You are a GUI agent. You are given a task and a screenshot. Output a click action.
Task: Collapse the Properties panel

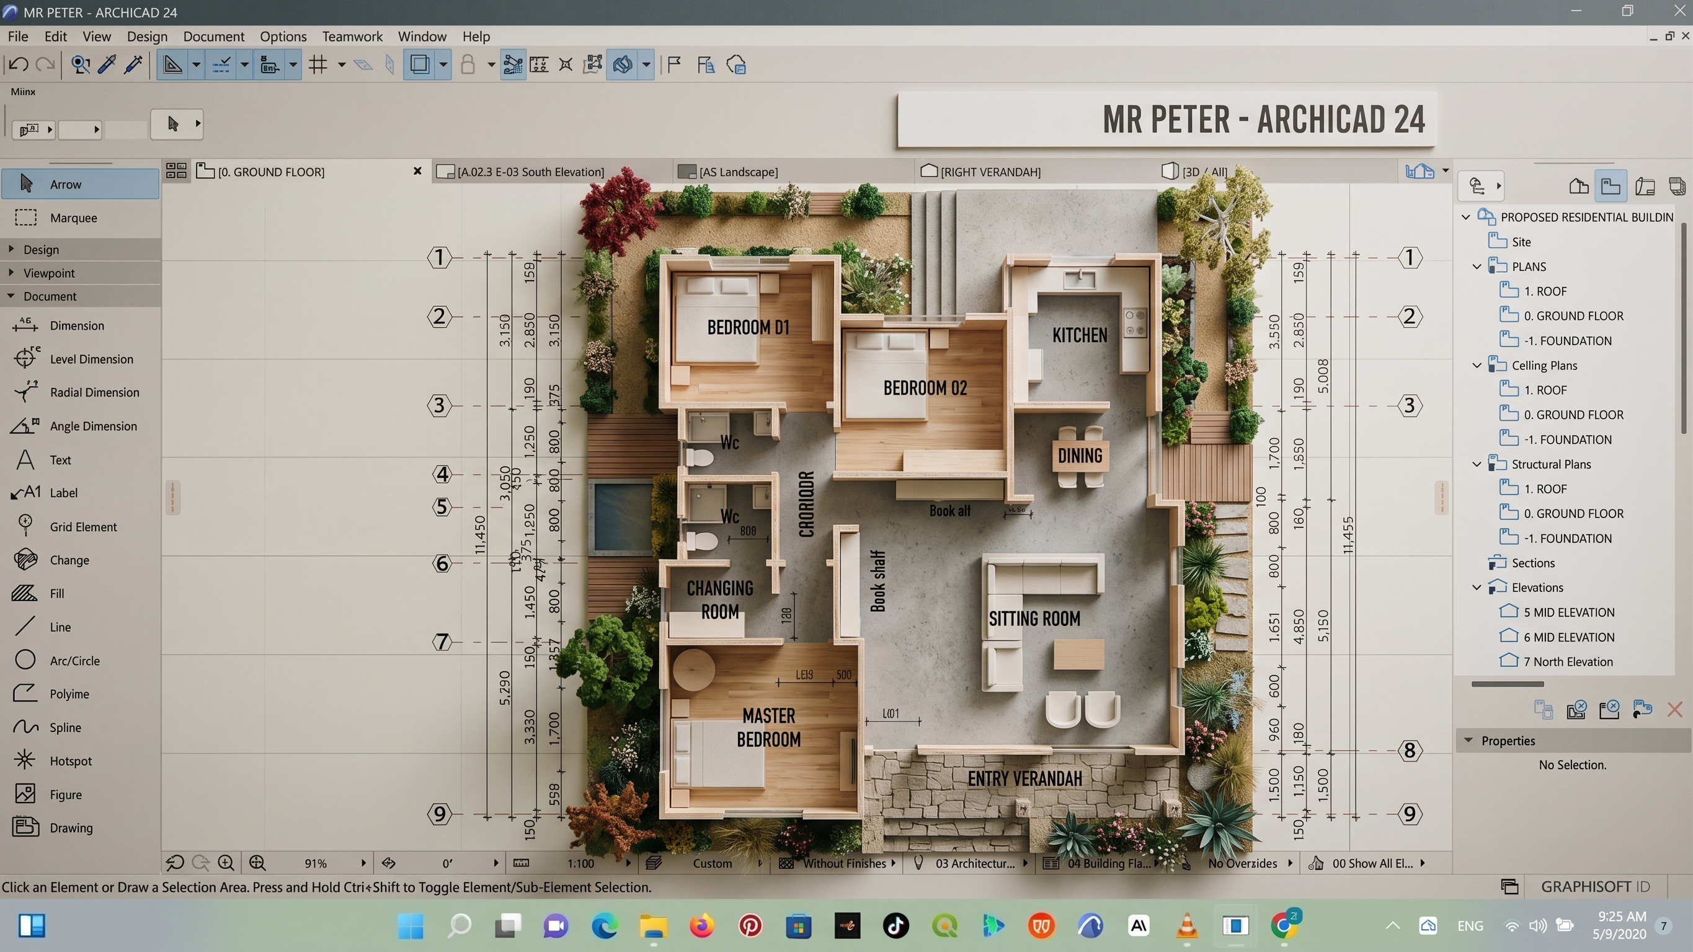[1469, 741]
